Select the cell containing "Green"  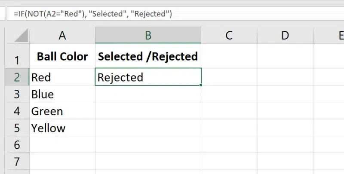coord(62,111)
